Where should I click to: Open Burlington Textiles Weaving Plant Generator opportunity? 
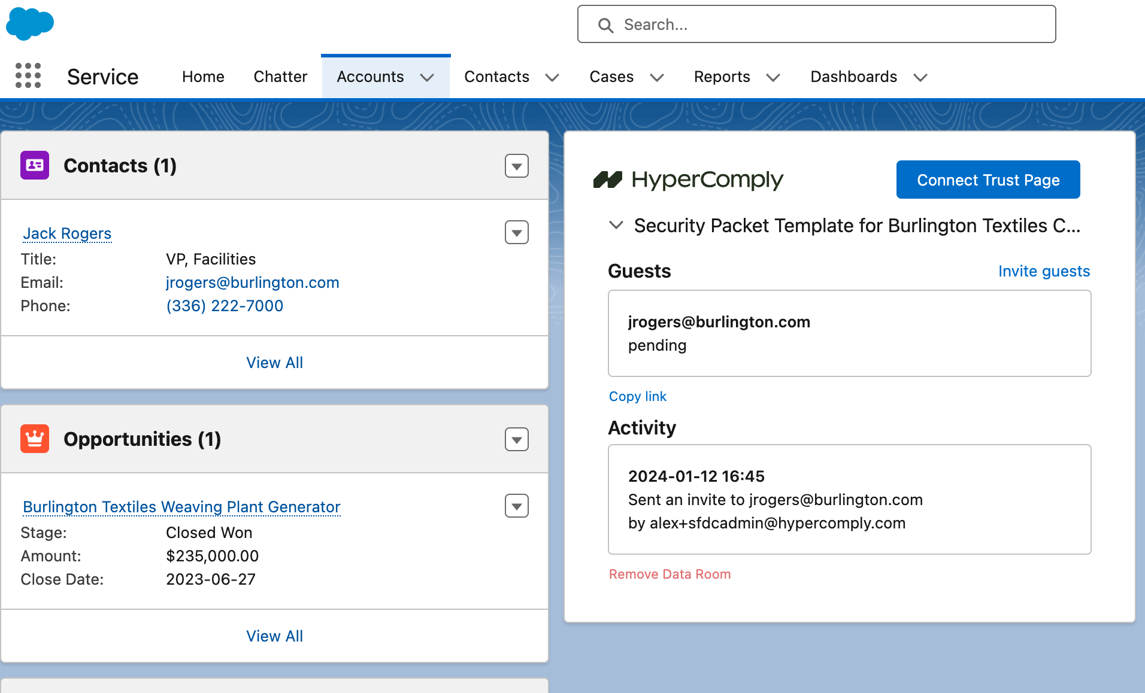click(181, 507)
